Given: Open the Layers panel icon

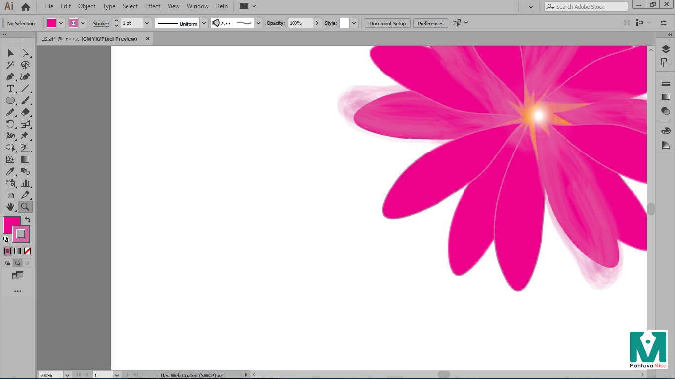Looking at the screenshot, I should click(x=666, y=49).
